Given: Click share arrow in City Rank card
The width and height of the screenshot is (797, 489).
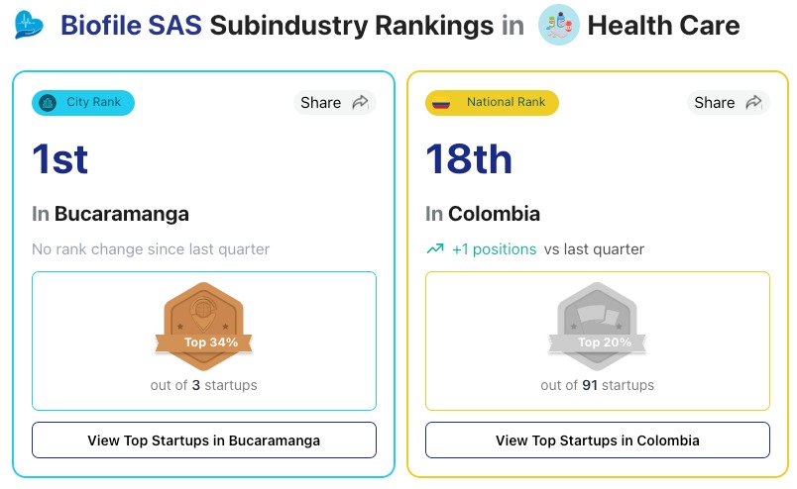Looking at the screenshot, I should pyautogui.click(x=360, y=103).
